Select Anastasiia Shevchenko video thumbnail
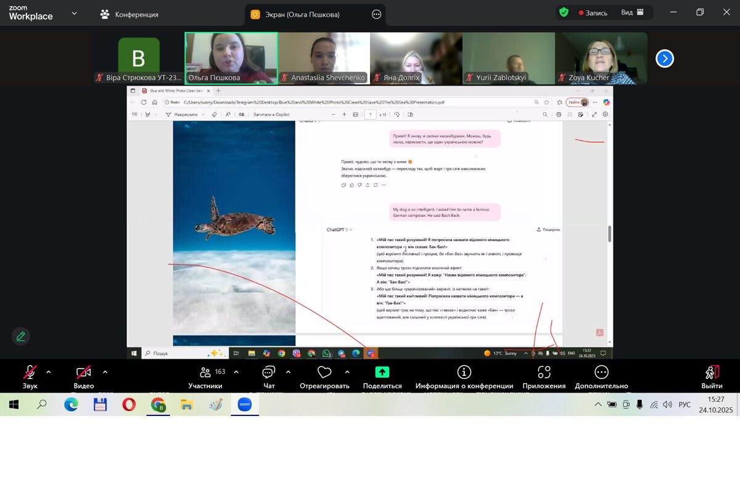The width and height of the screenshot is (740, 493). 324,58
